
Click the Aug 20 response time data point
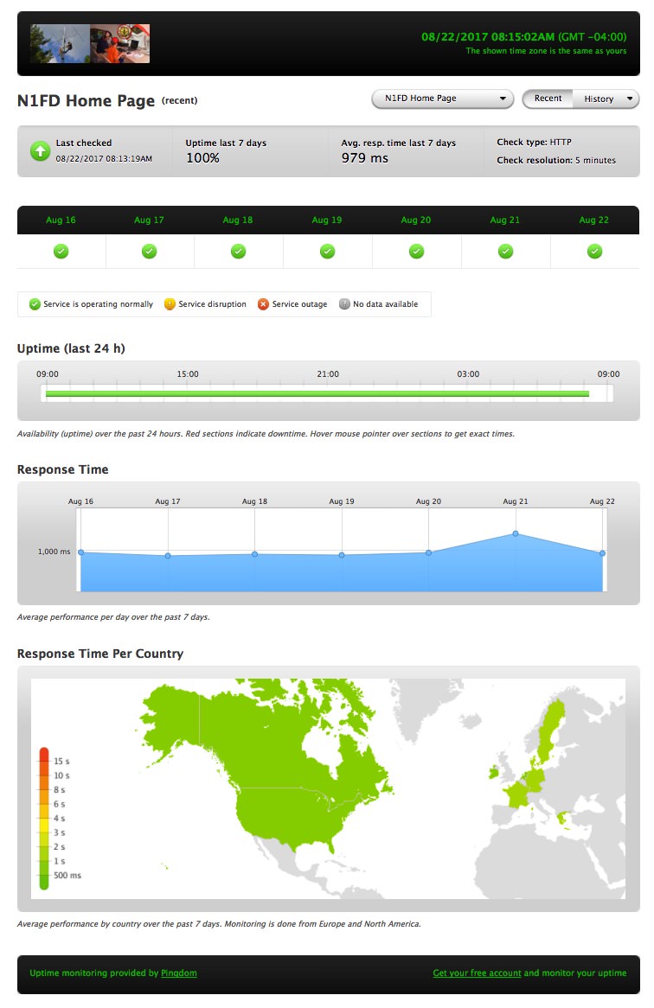[x=429, y=553]
